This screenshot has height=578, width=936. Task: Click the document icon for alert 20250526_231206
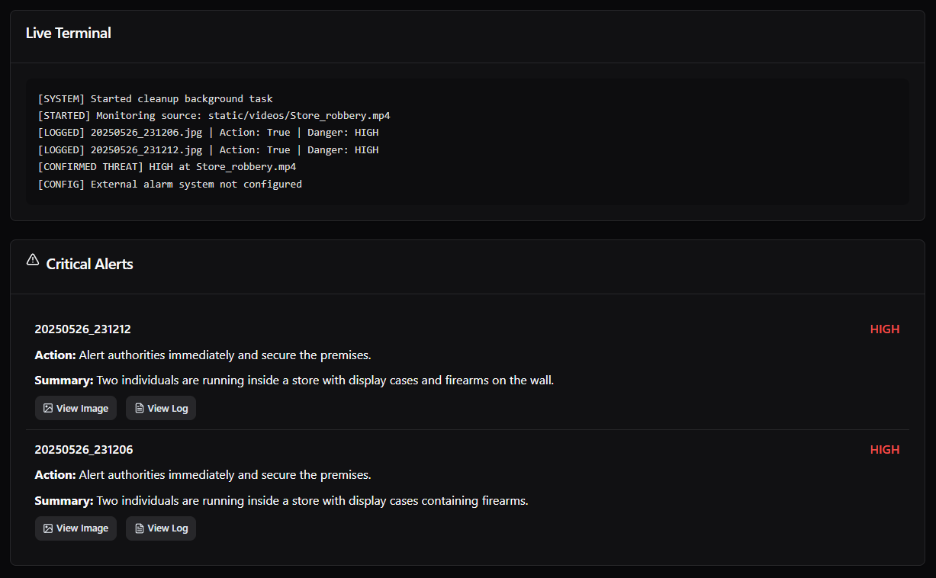click(x=140, y=528)
